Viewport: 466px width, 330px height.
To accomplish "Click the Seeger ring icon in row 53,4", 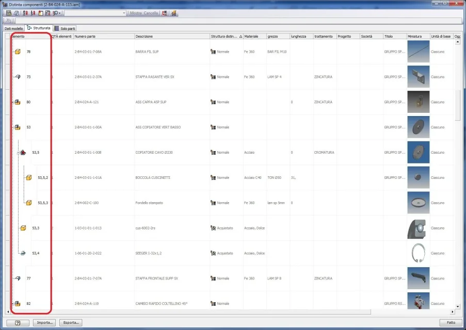I will pos(23,253).
